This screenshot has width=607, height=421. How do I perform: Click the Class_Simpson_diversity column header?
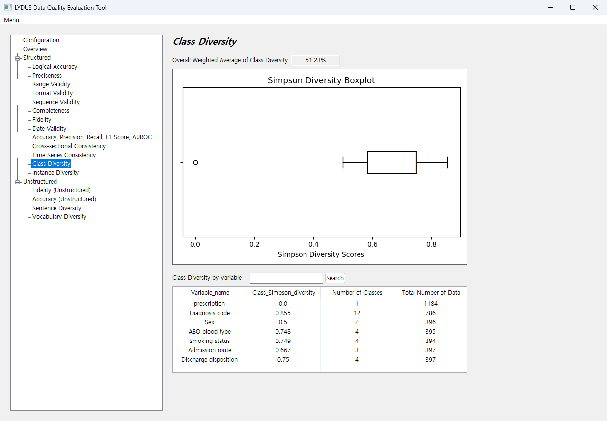(x=284, y=293)
